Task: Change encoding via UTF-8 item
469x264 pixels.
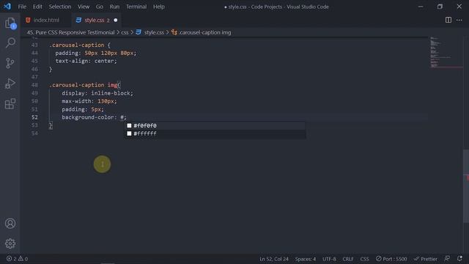Action: tap(329, 259)
